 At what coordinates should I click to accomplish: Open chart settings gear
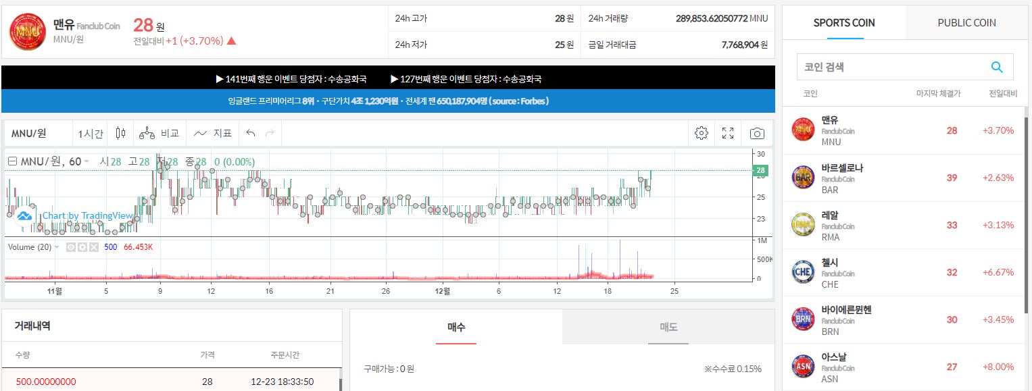tap(702, 133)
